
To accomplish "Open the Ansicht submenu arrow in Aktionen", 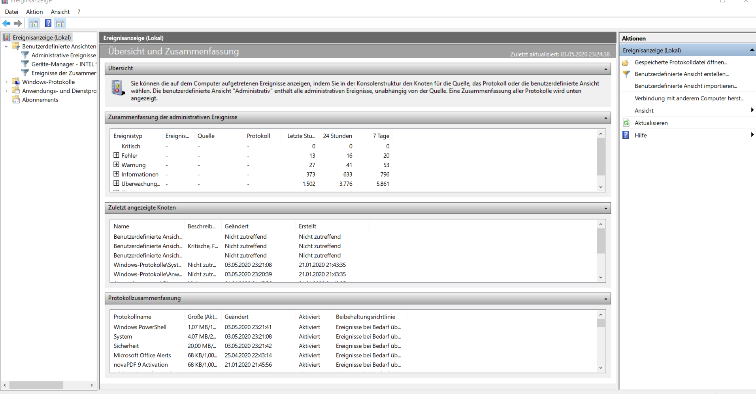I will [752, 110].
